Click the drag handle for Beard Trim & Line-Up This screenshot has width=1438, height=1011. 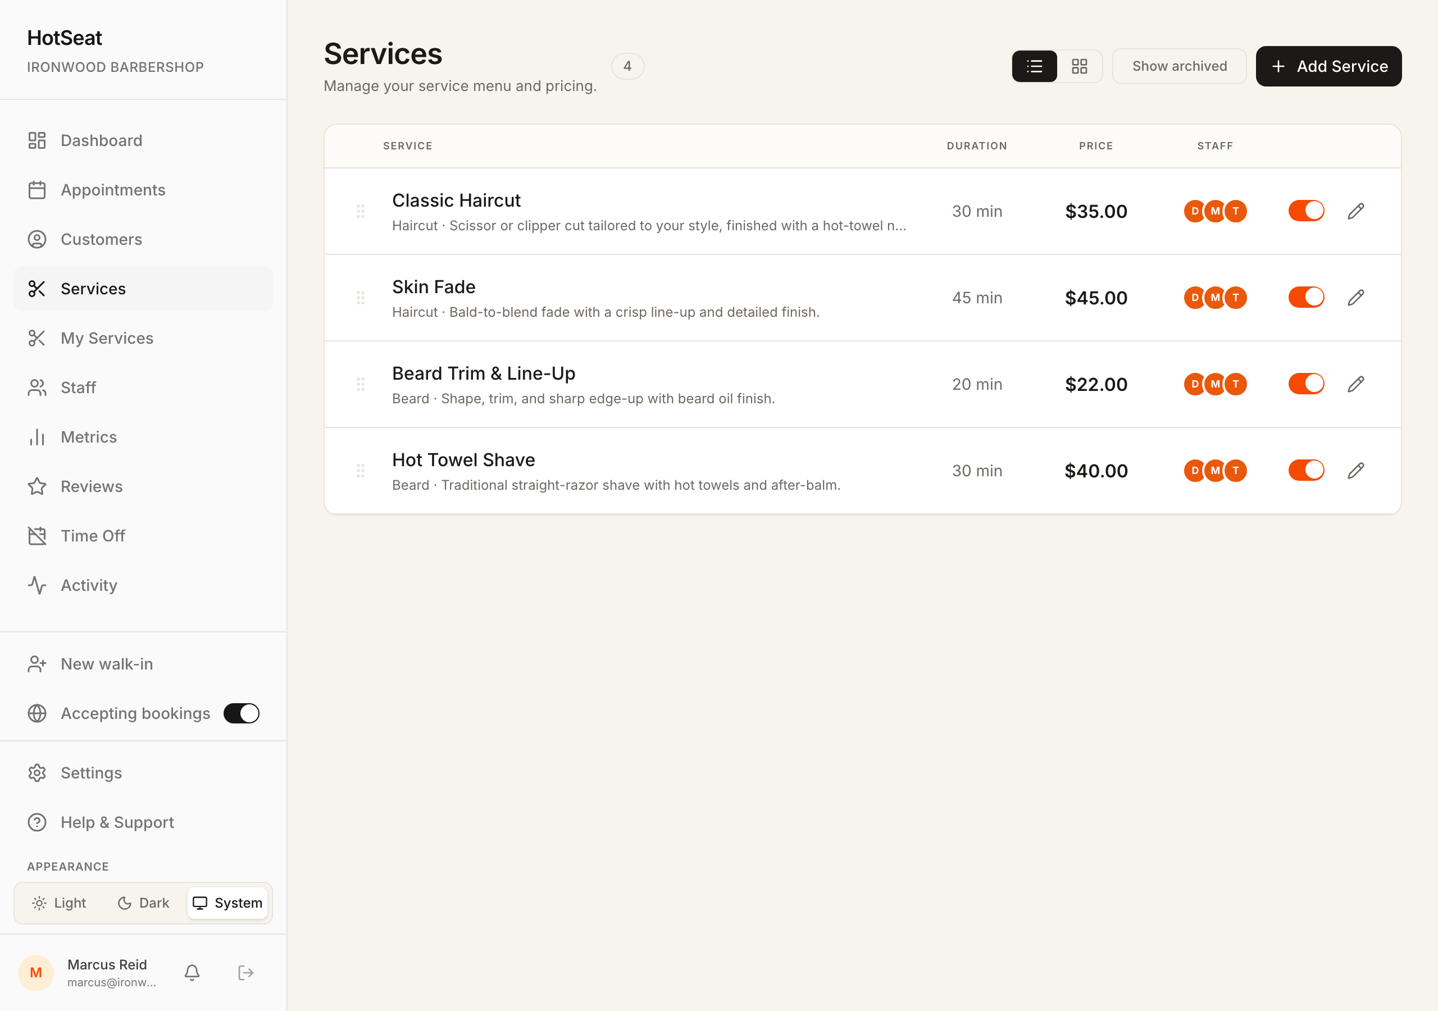(x=361, y=384)
